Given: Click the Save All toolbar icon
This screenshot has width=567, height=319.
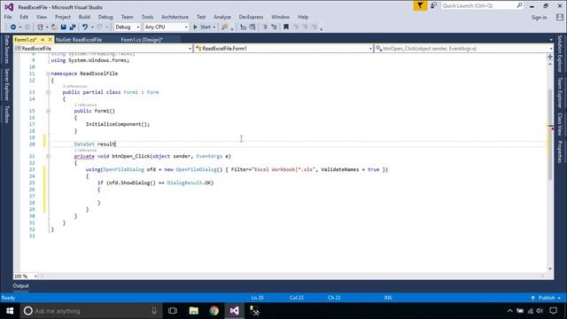Looking at the screenshot, I should tap(73, 27).
